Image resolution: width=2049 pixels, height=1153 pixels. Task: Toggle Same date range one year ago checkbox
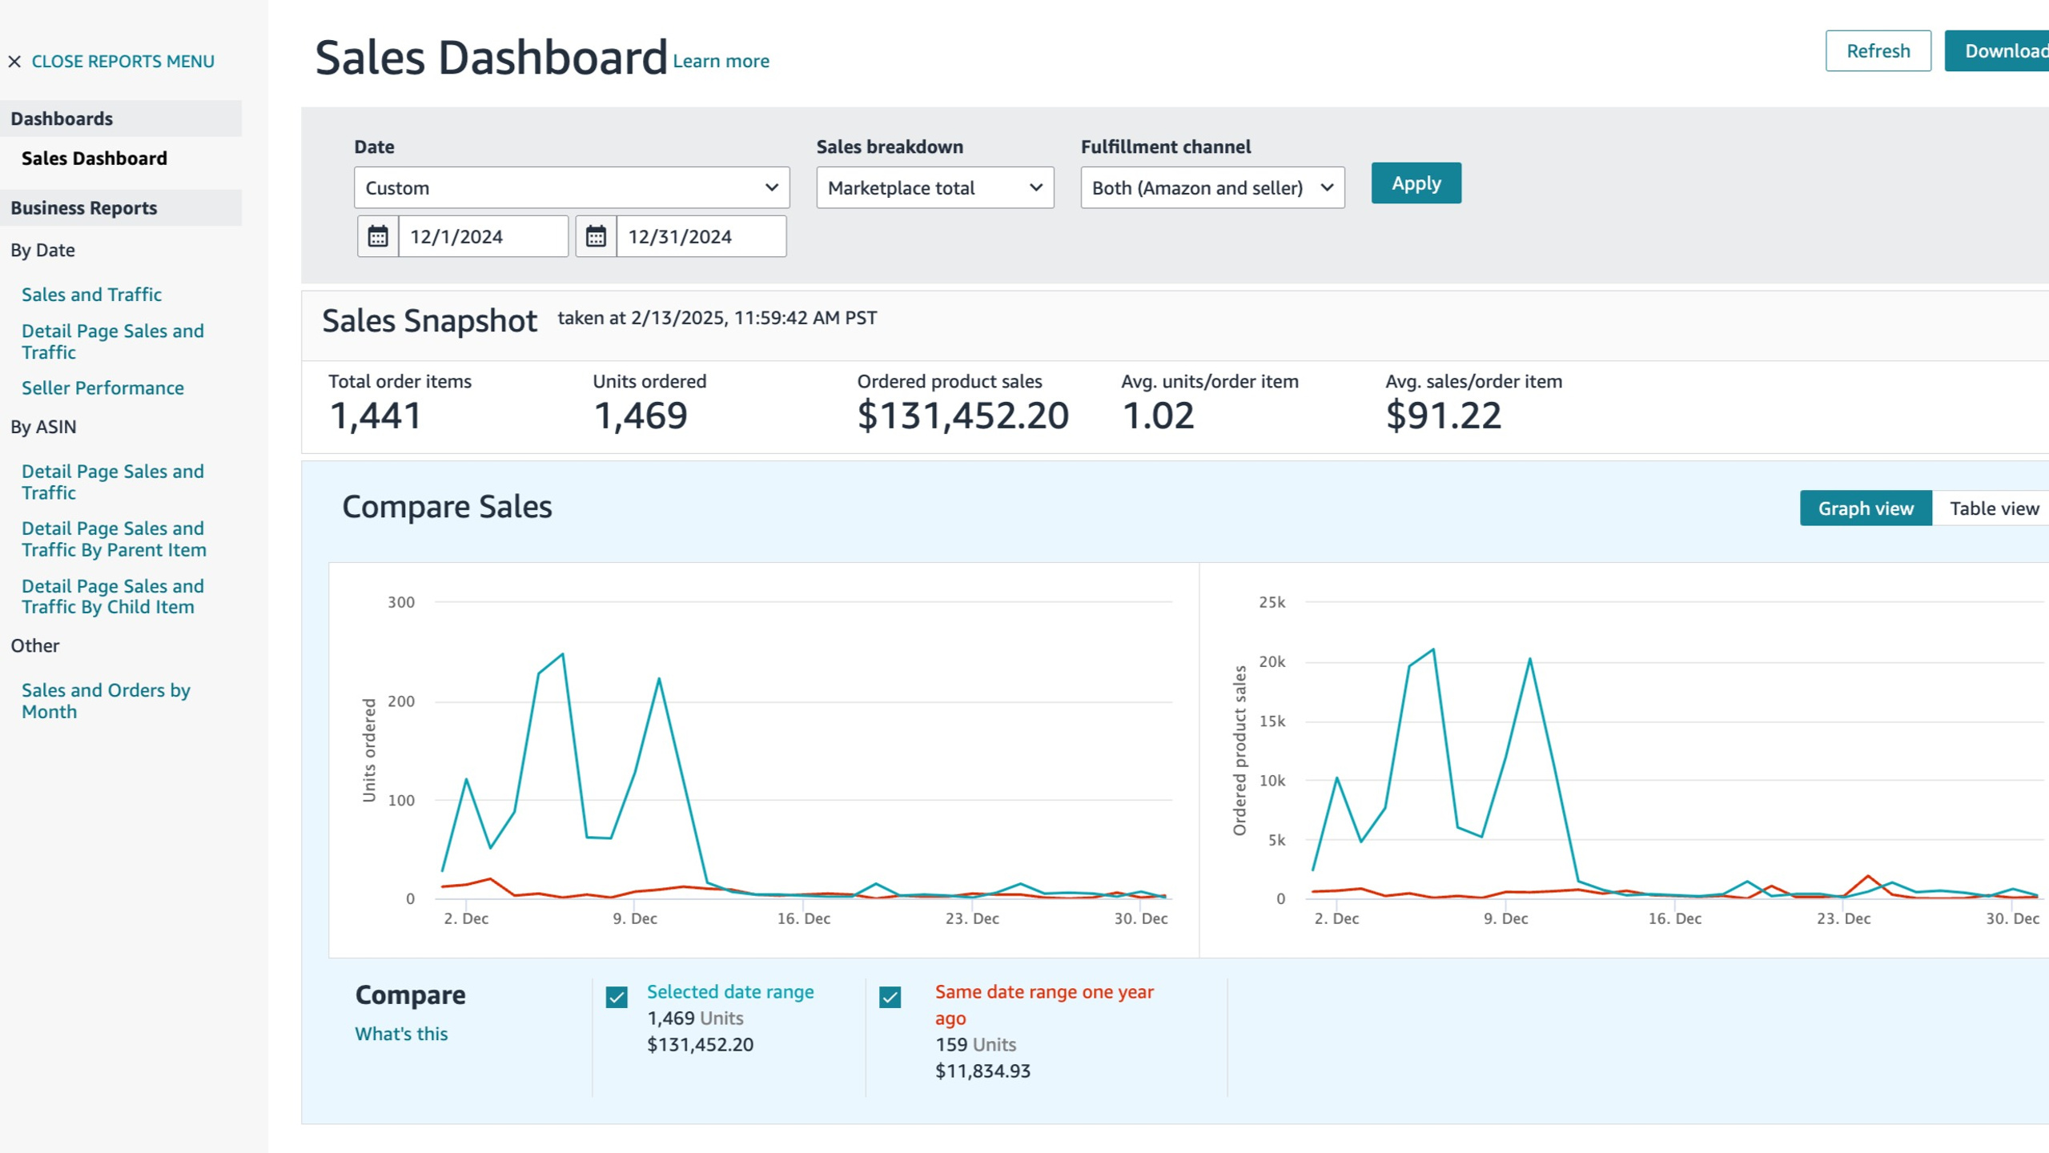(890, 997)
